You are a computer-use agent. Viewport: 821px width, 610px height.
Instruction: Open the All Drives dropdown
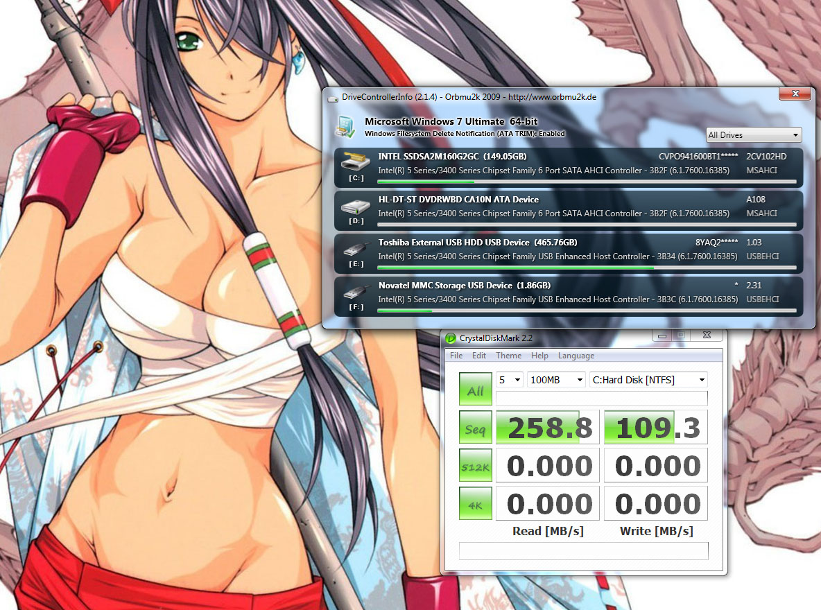[x=754, y=135]
